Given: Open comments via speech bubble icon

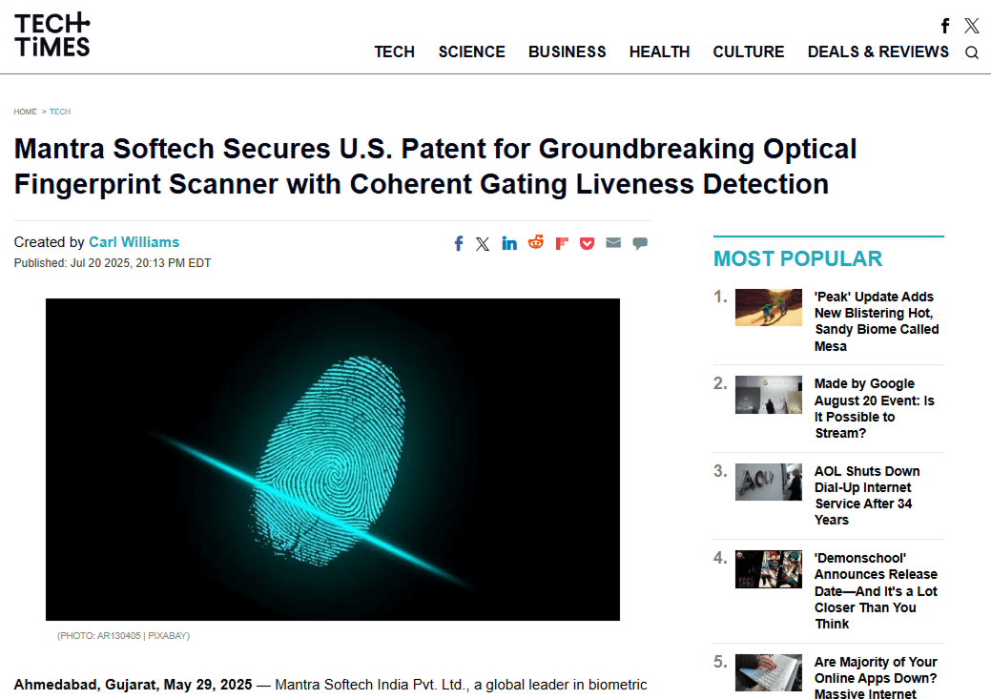Looking at the screenshot, I should coord(640,243).
